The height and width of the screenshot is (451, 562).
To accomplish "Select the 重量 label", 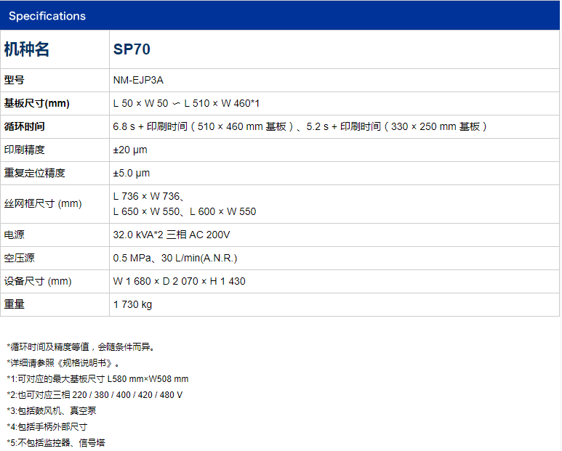I will 15,304.
